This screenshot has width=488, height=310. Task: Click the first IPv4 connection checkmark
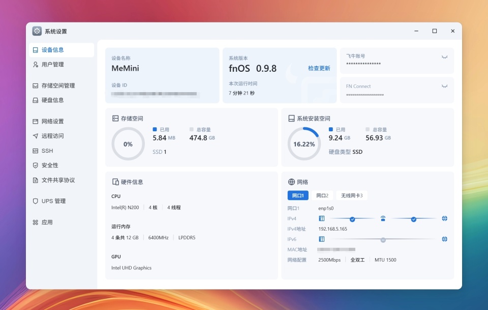(352, 219)
